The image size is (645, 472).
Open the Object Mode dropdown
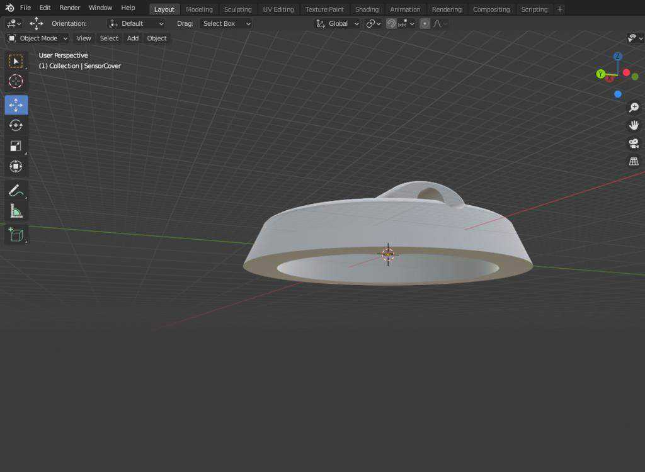coord(37,38)
